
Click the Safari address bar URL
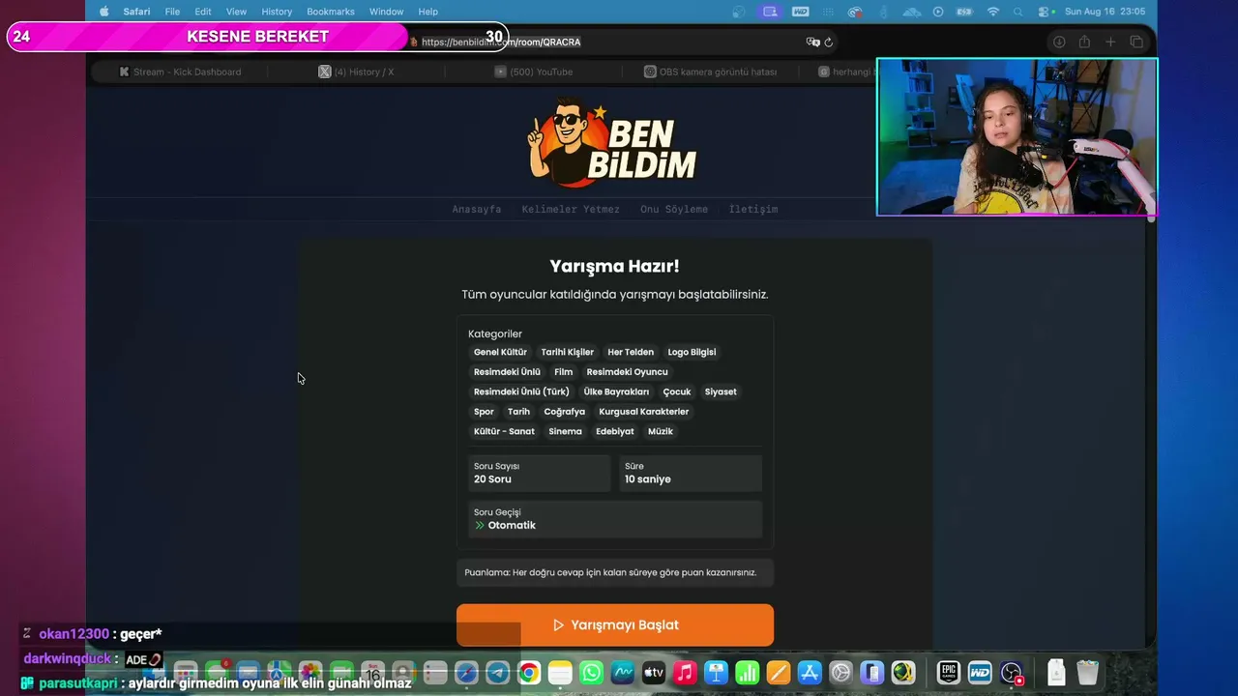(501, 43)
